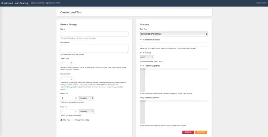Open the implementation guide link
Viewport: 268px width, 137px height.
coord(68,87)
